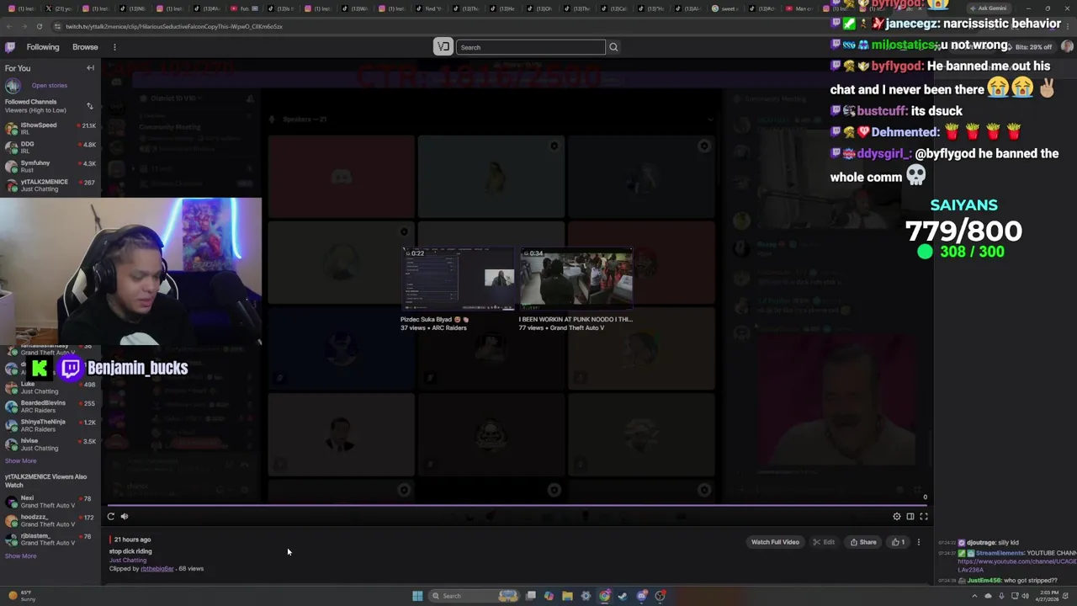Open DDG channel in sidebar
The image size is (1077, 606).
50,147
